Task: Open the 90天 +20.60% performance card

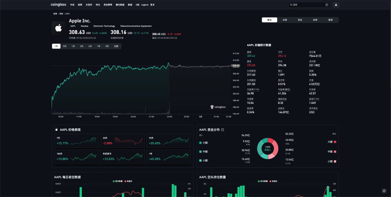Action: point(168,141)
